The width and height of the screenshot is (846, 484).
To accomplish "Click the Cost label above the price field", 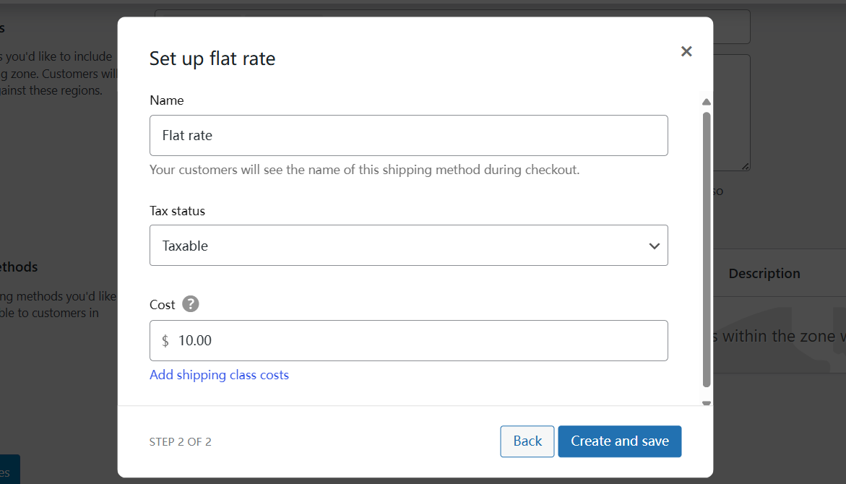I will click(x=162, y=304).
